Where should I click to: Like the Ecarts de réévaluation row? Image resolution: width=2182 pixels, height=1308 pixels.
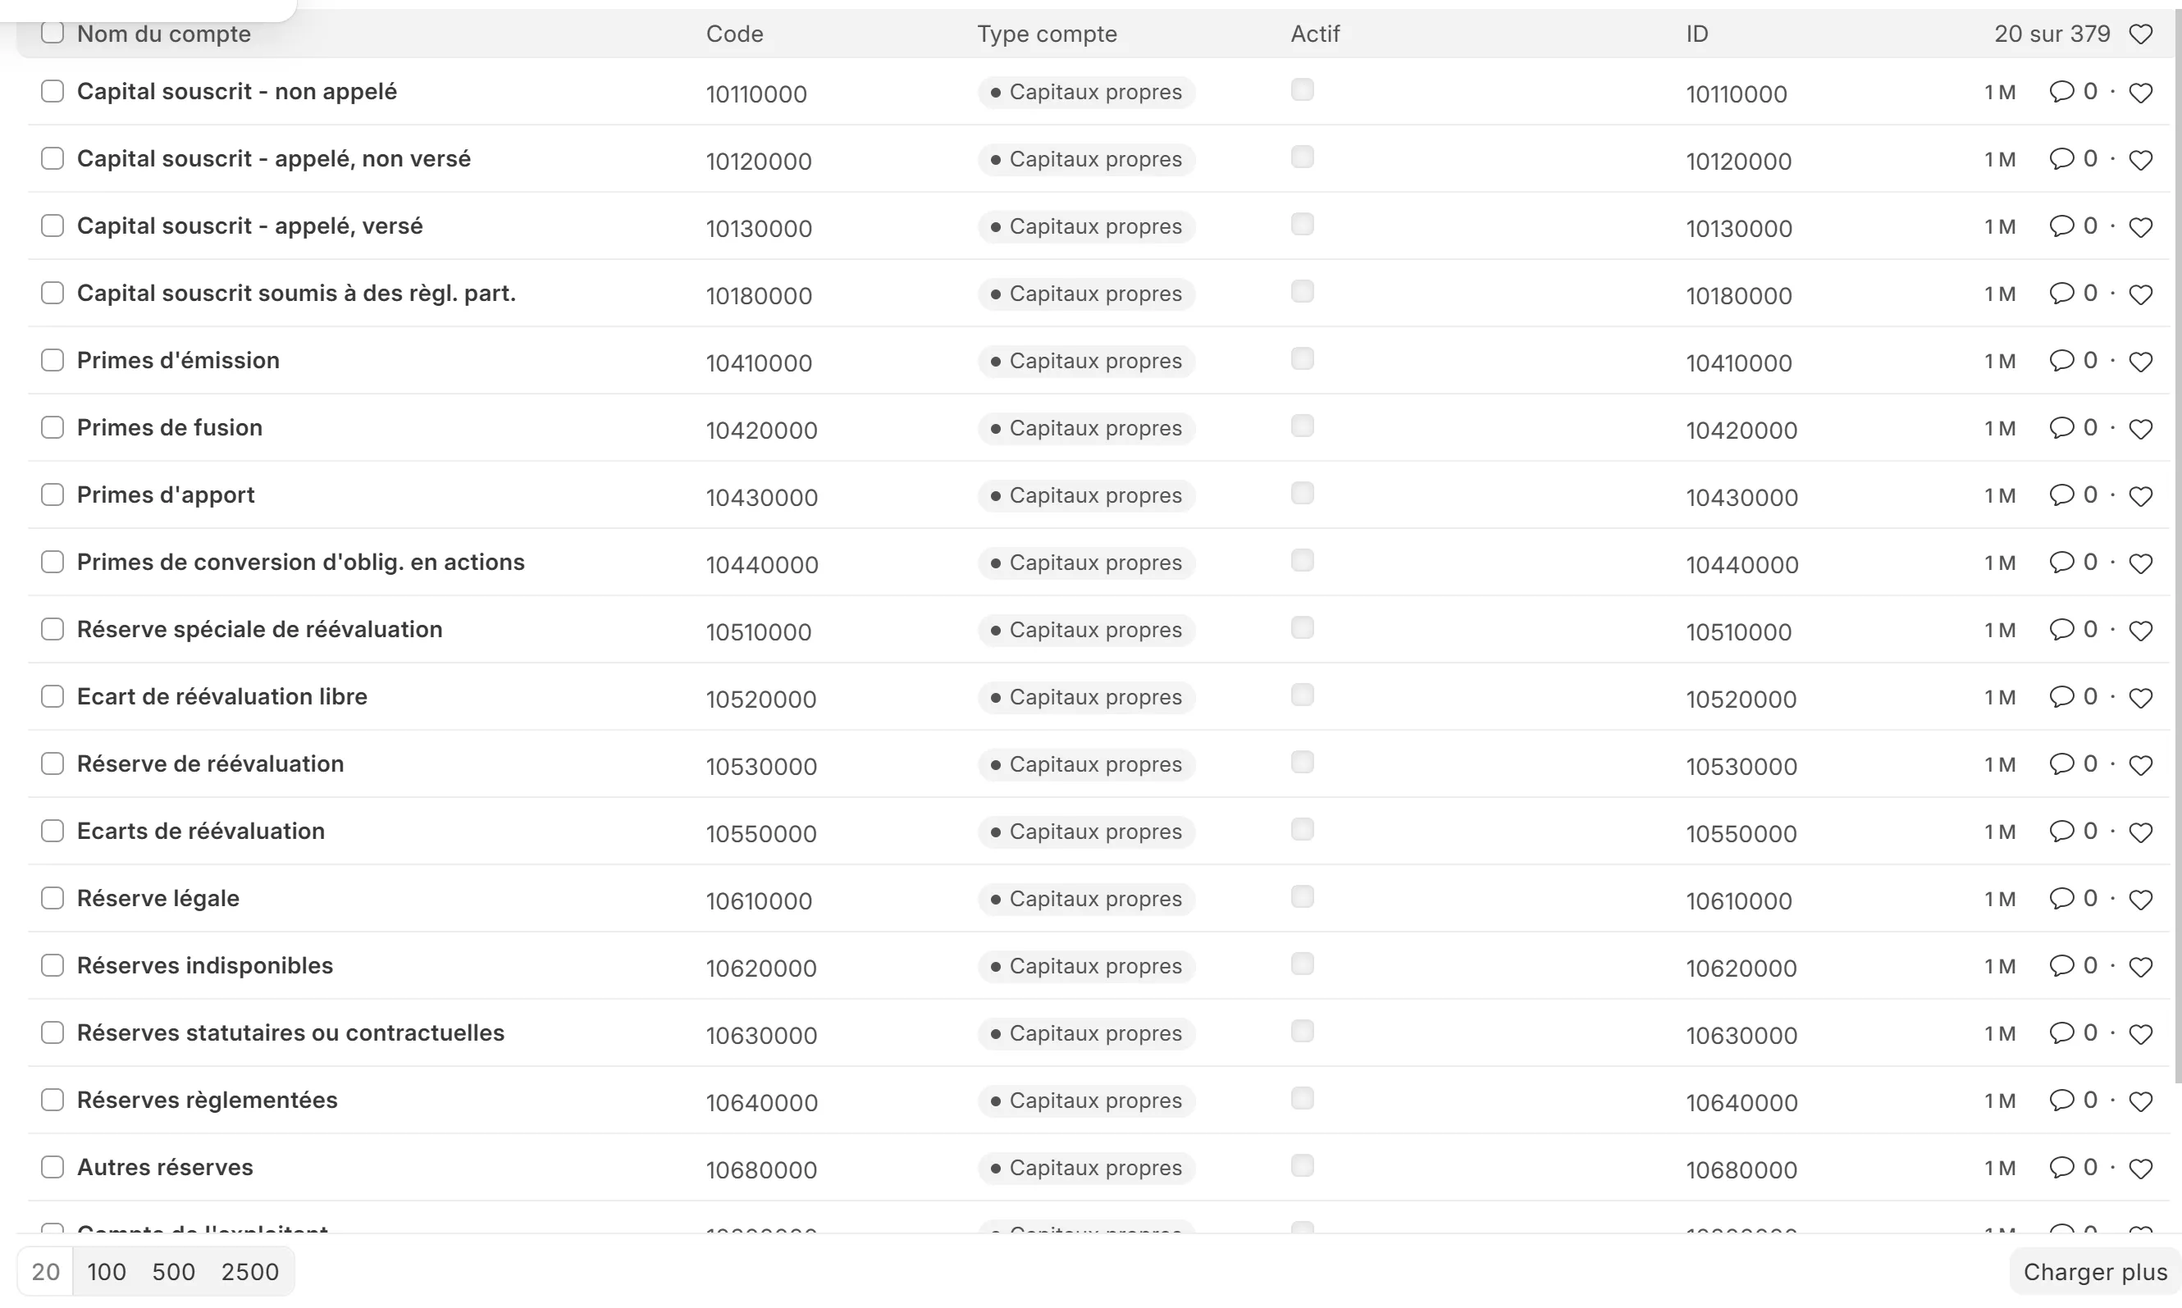2140,832
